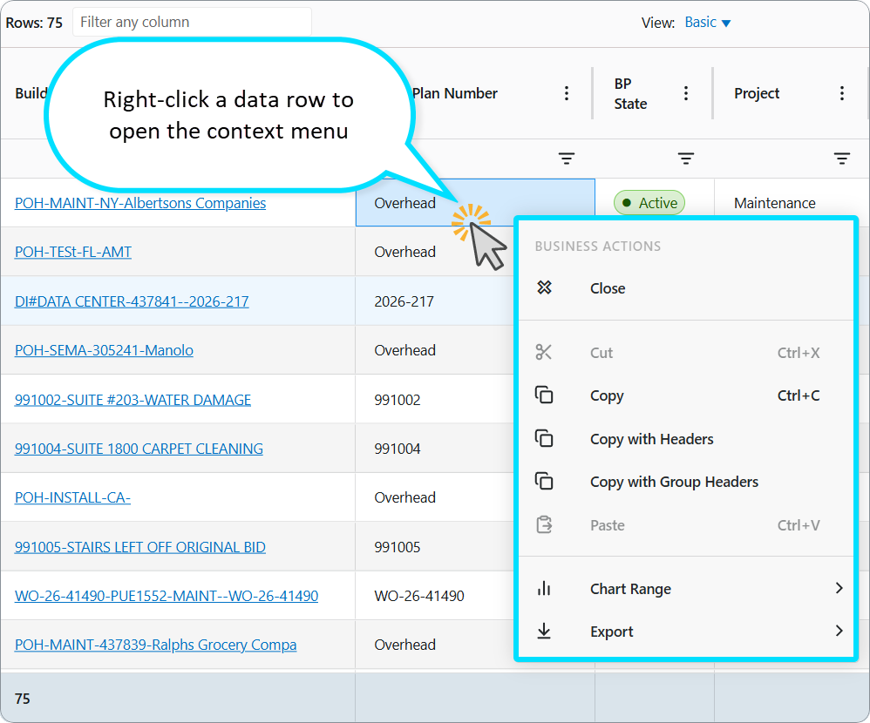The image size is (870, 723).
Task: Select Copy from the context menu
Action: [x=686, y=395]
